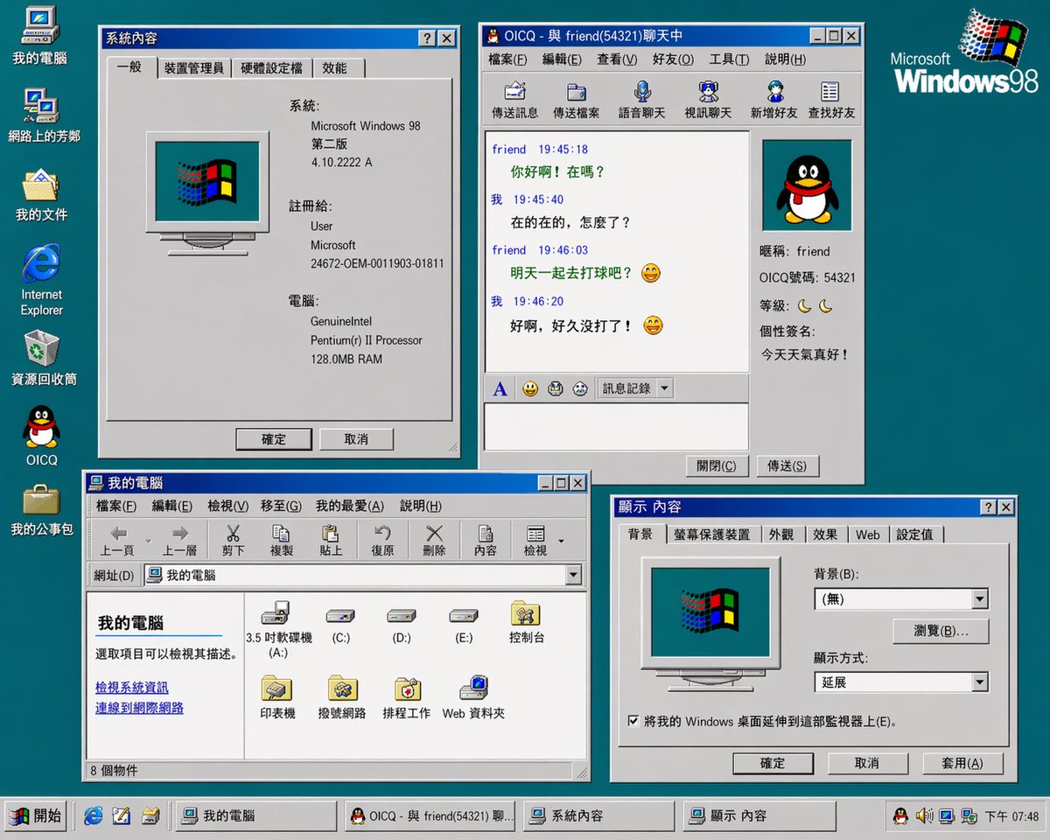Screen dimensions: 1050x840
Task: Switch to 外觀 tab in 顯示 內容
Action: pyautogui.click(x=781, y=535)
